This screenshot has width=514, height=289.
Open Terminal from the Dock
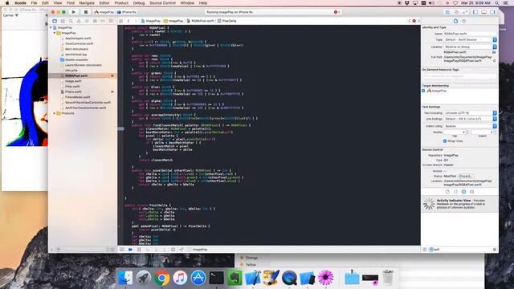(x=217, y=278)
